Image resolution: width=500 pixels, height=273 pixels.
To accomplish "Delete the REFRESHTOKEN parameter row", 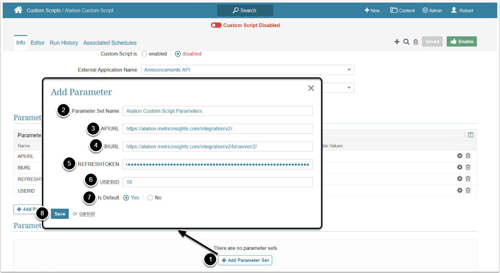I will 468,179.
